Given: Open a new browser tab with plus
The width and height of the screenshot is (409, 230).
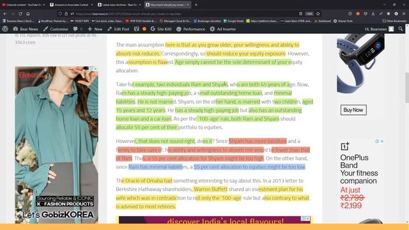Looking at the screenshot, I should pos(196,4).
